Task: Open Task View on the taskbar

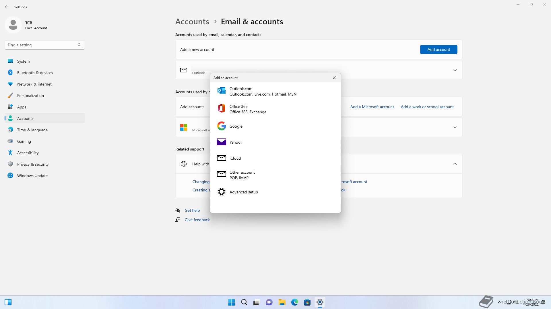Action: (257, 302)
